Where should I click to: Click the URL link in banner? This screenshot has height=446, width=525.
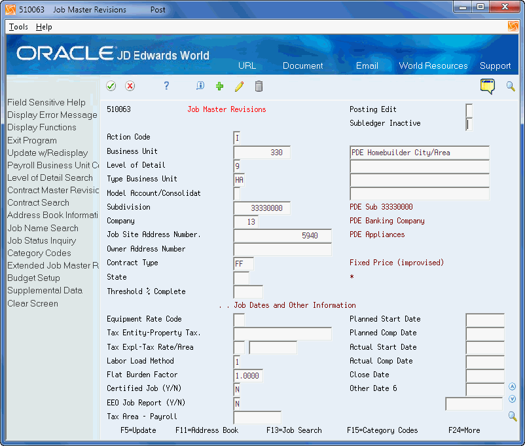tap(247, 65)
